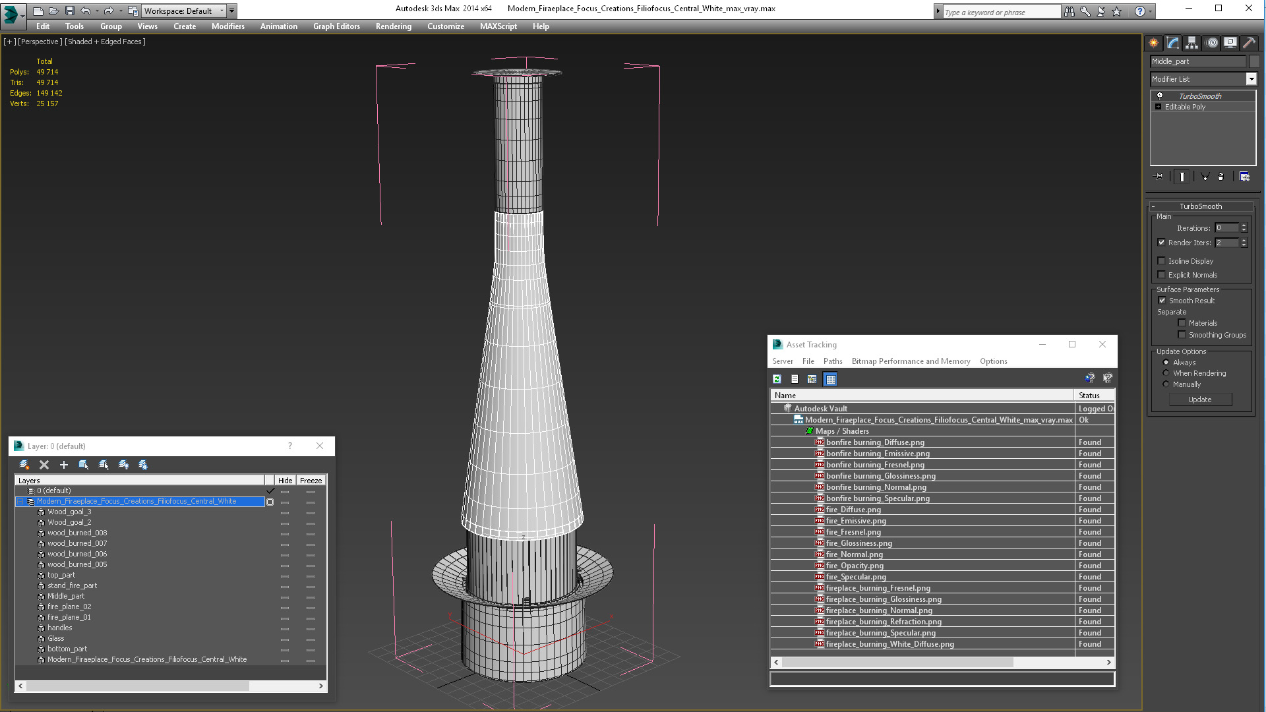Viewport: 1266px width, 712px height.
Task: Open the Modifier List dropdown
Action: pyautogui.click(x=1251, y=79)
